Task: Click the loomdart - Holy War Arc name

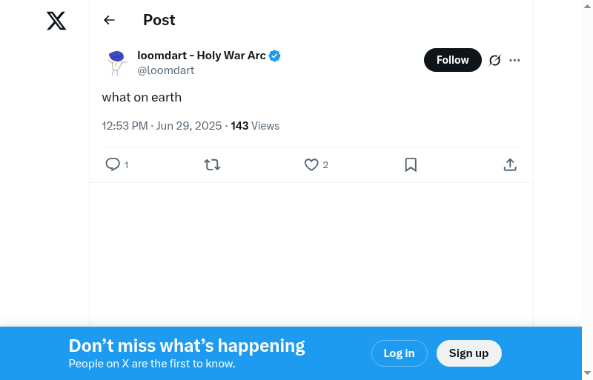Action: click(x=201, y=56)
